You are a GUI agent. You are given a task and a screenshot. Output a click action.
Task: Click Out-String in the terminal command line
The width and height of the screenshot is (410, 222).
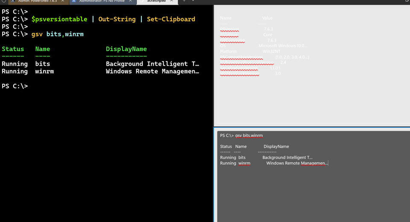click(x=117, y=19)
